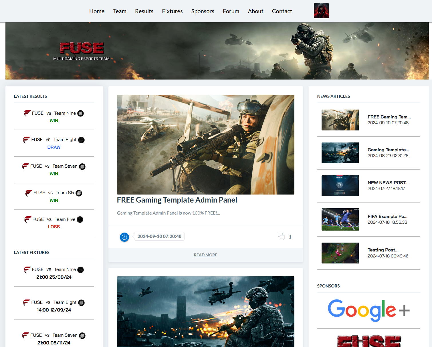Click the blue clock icon under the article
The width and height of the screenshot is (432, 347).
[124, 237]
